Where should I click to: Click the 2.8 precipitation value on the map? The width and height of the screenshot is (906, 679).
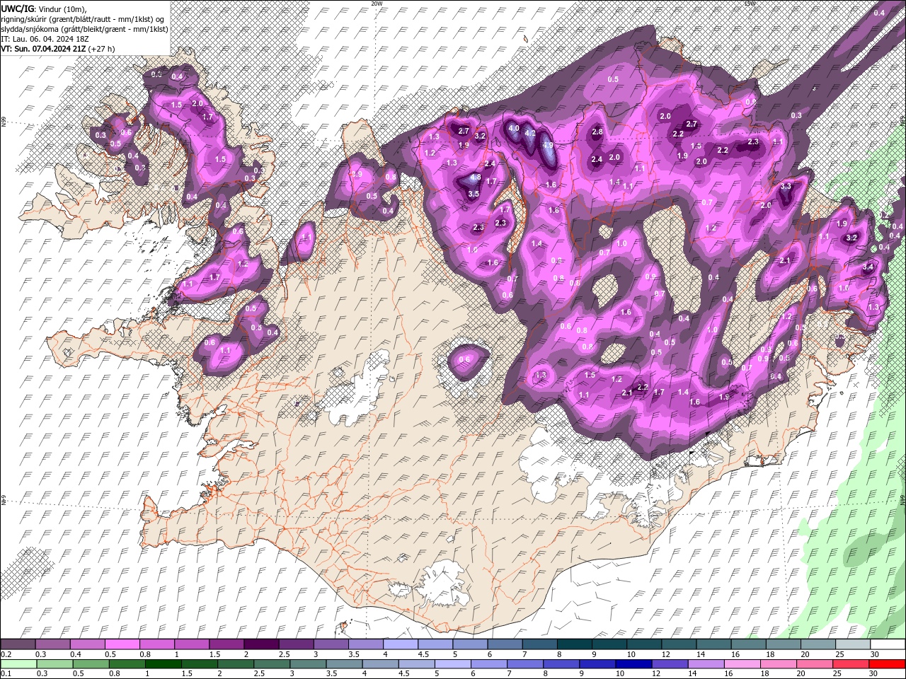coord(597,132)
